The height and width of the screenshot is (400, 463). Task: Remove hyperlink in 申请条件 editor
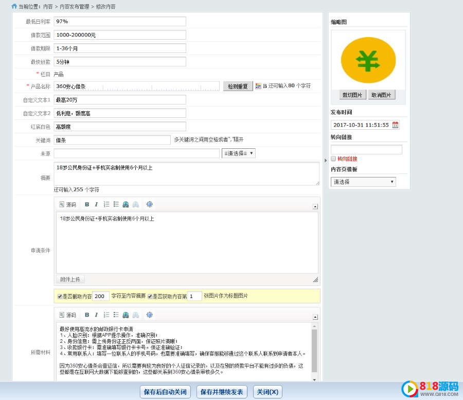pyautogui.click(x=135, y=204)
